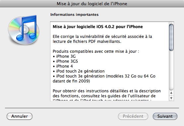184x126 pixels.
Task: Click the release notes scrollbar thumb
Action: (171, 37)
